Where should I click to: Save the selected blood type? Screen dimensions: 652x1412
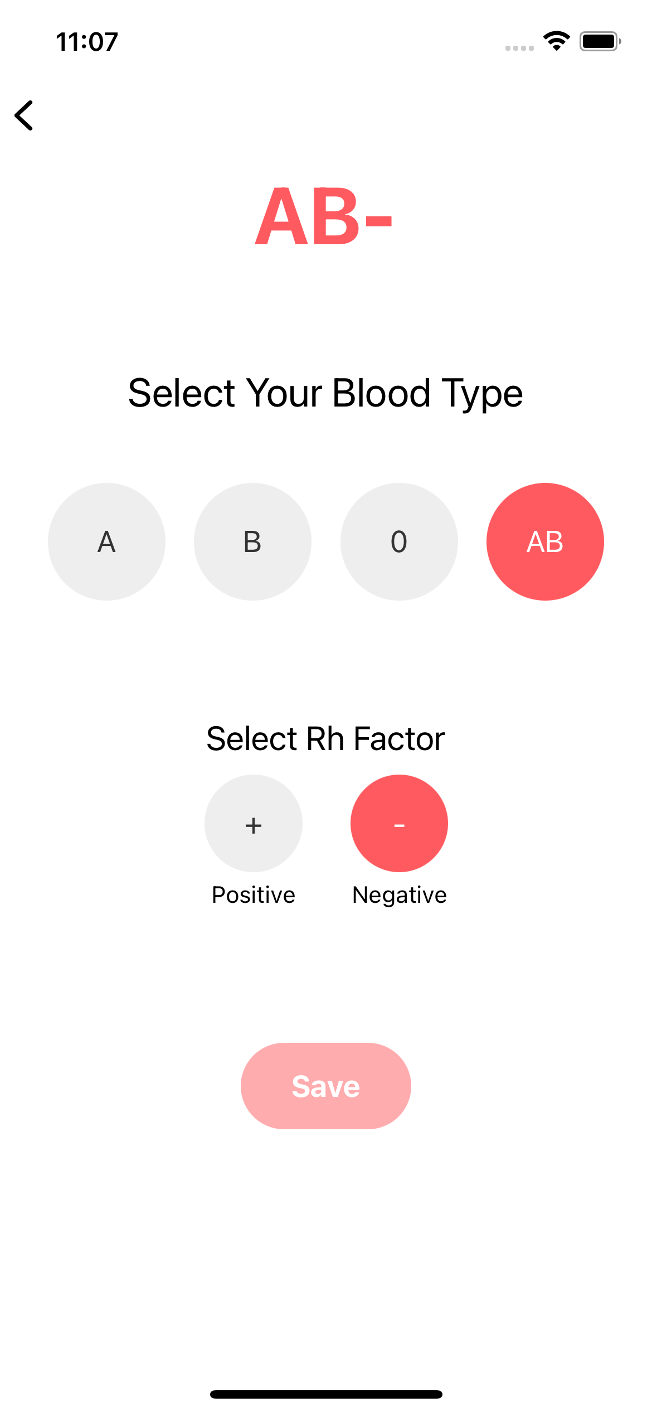pos(326,1086)
